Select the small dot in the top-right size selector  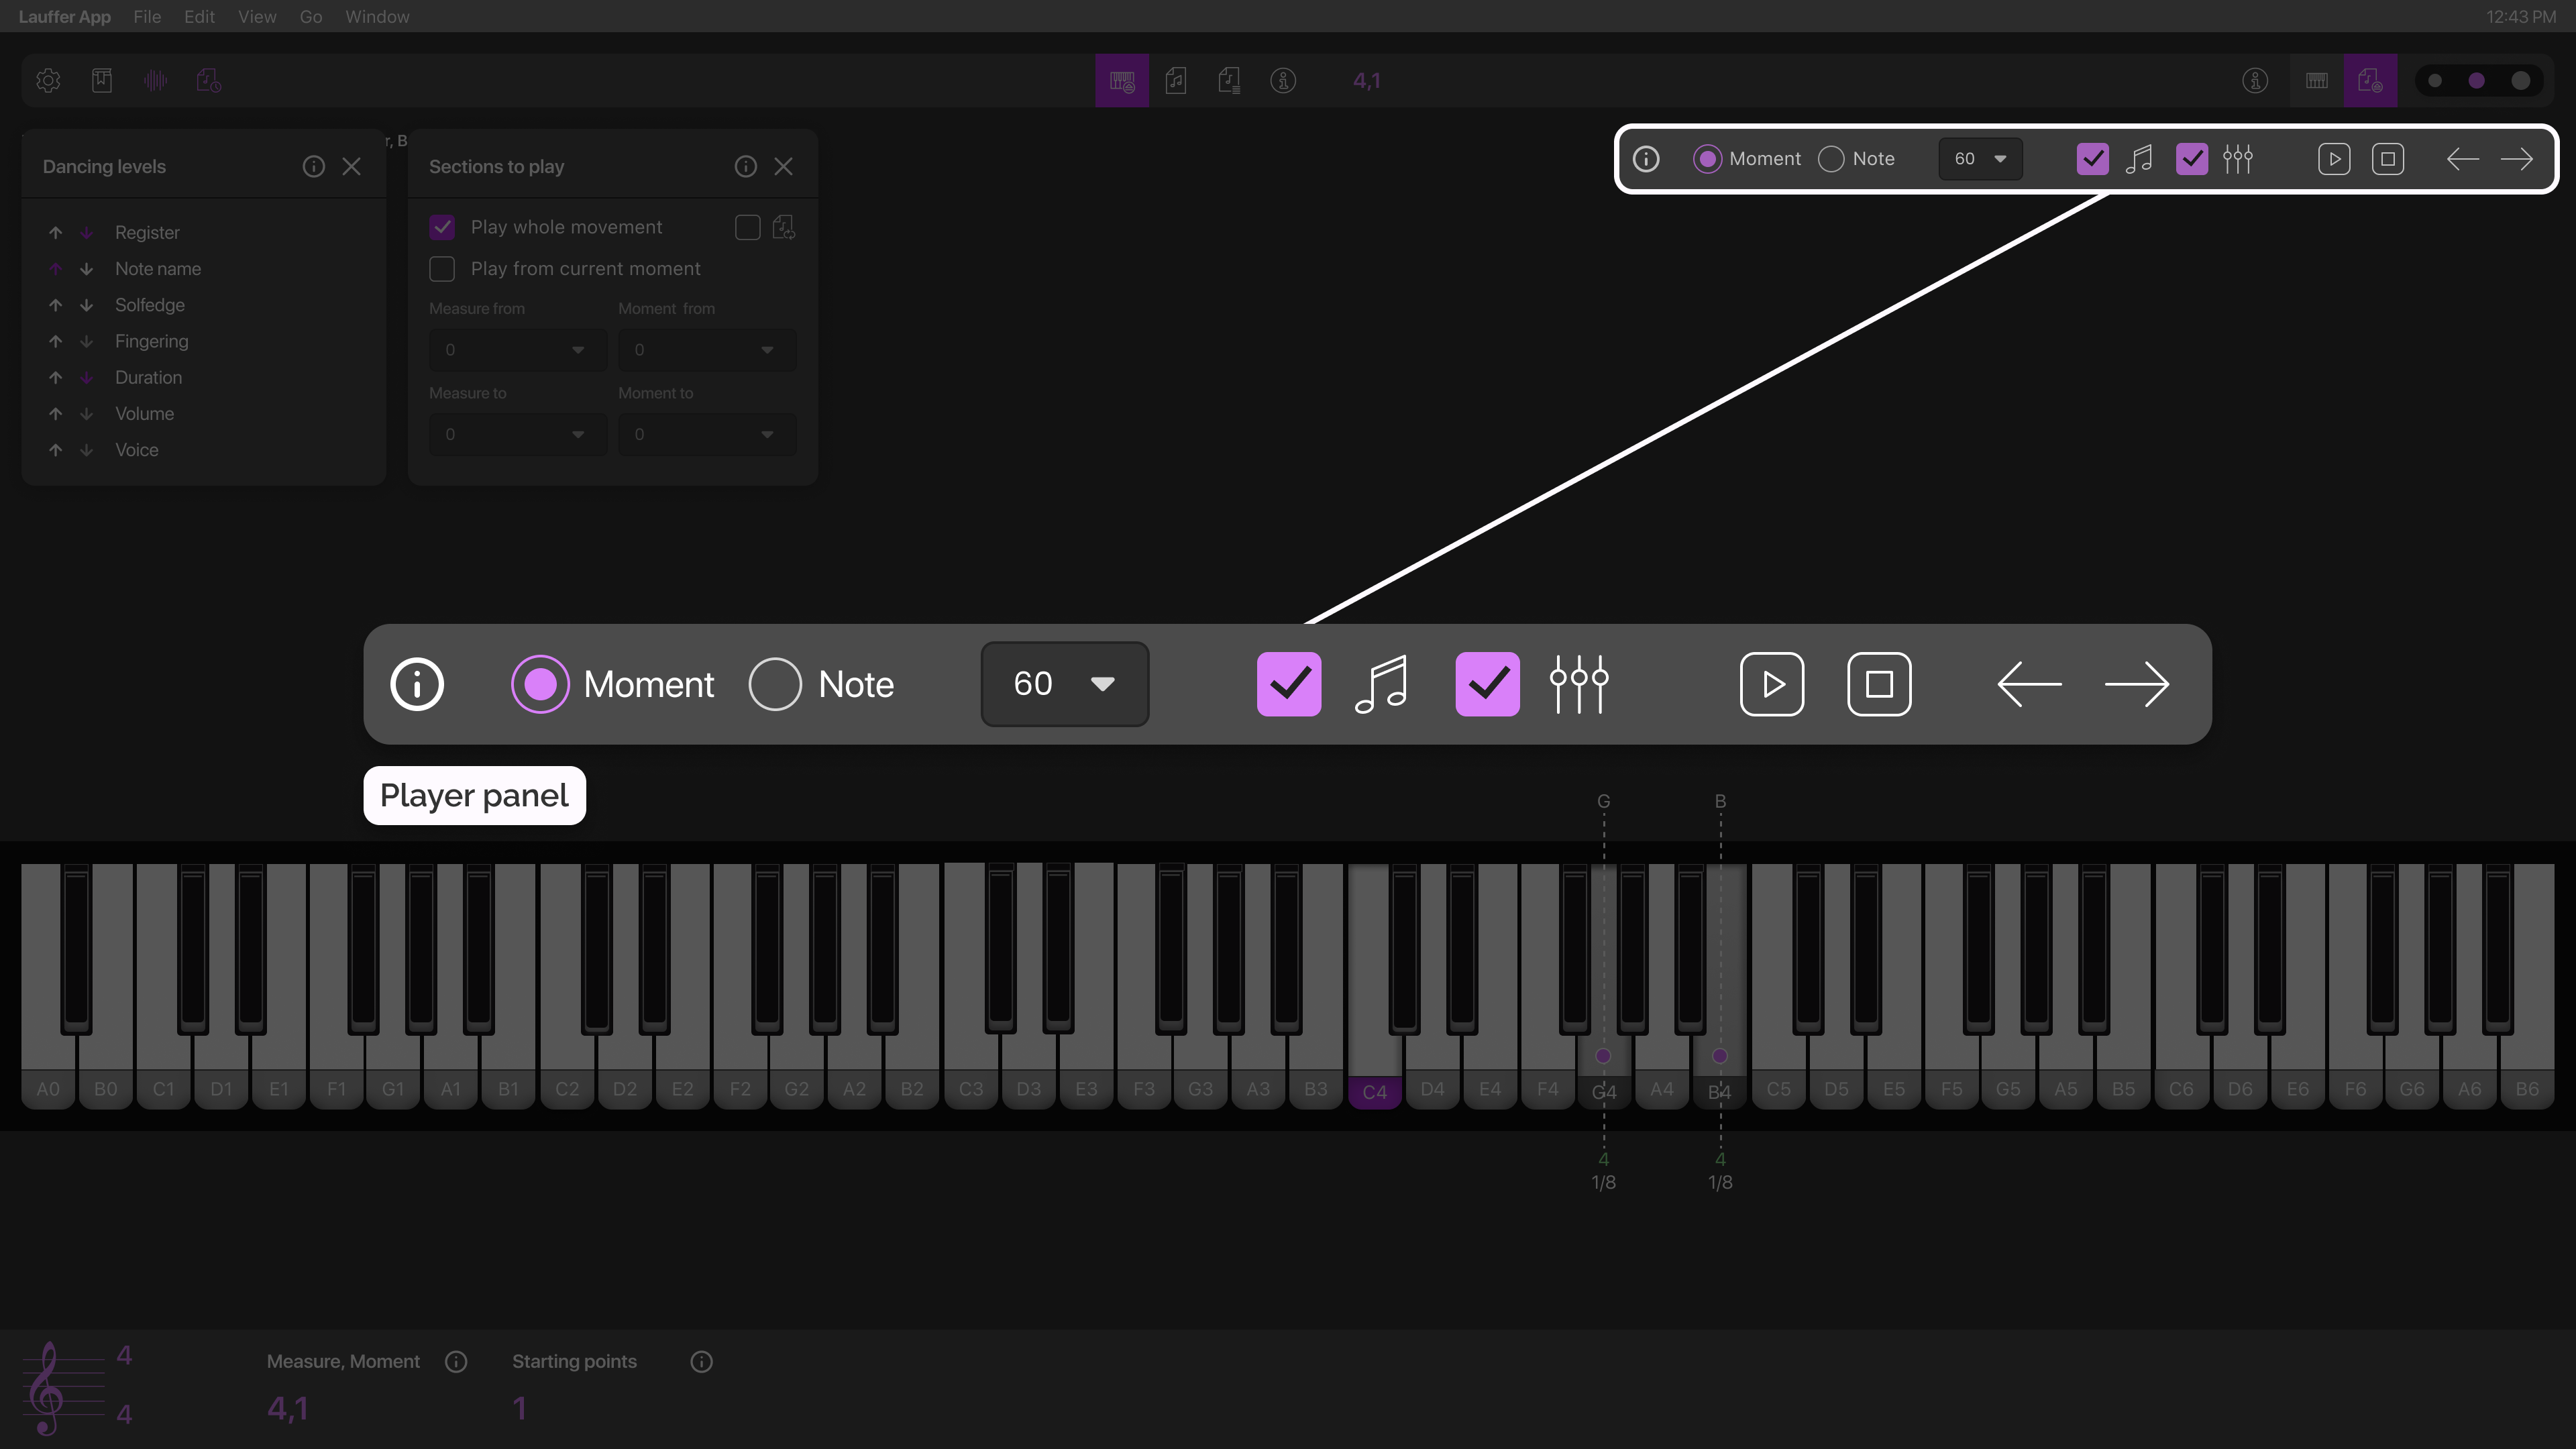click(x=2435, y=81)
